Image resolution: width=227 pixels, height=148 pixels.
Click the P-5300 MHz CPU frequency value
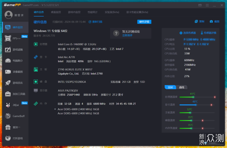191,40
